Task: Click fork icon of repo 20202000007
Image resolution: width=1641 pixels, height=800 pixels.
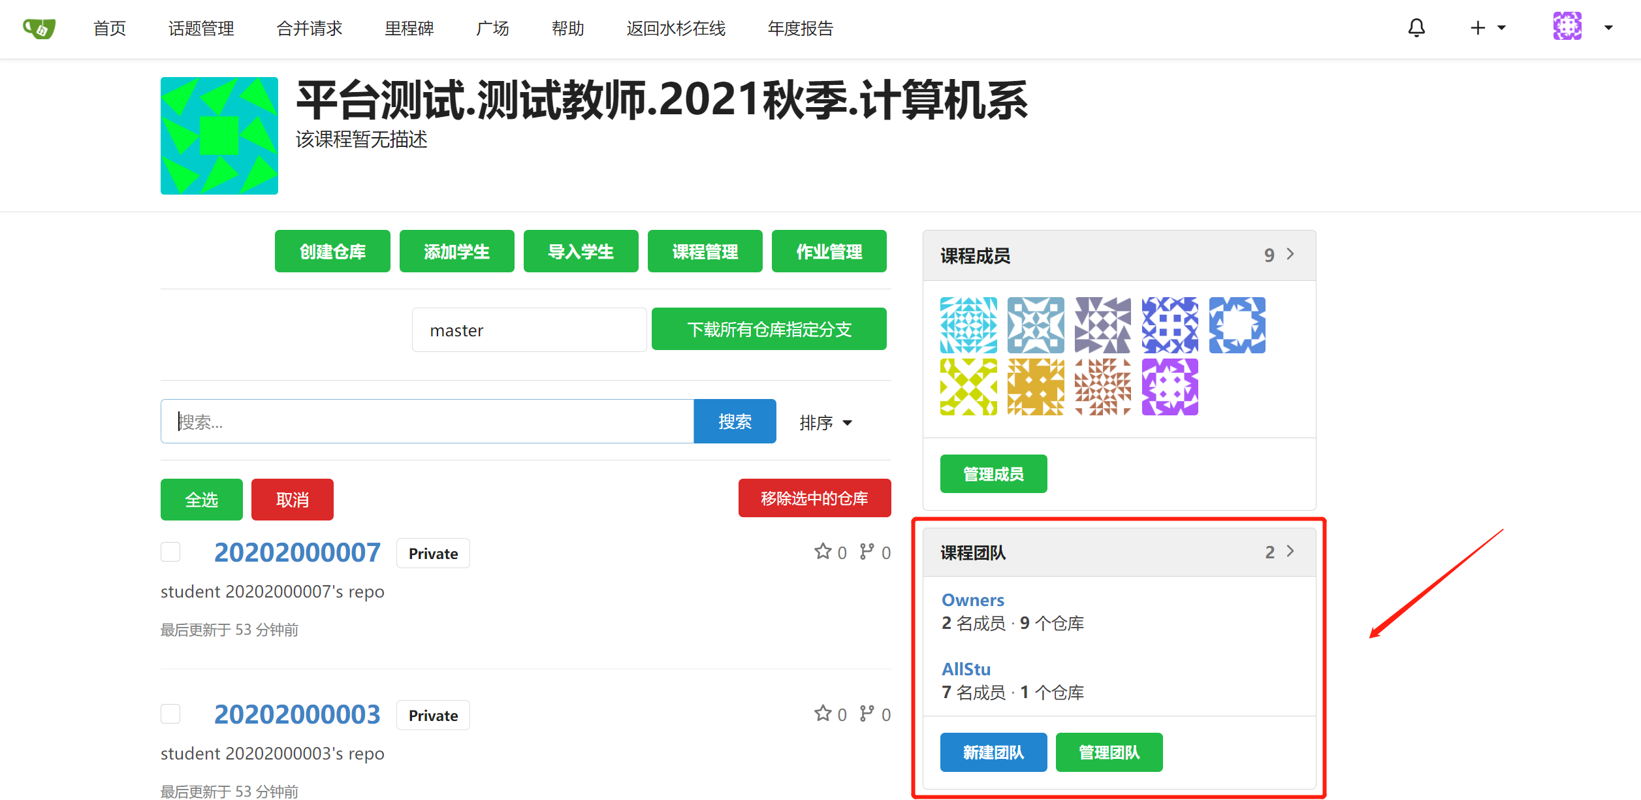Action: coord(867,552)
